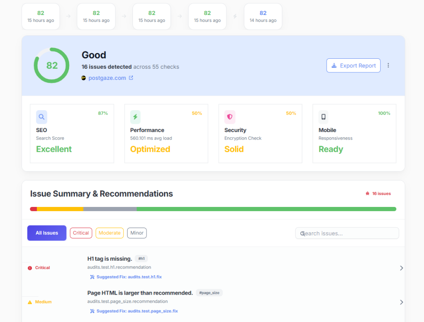This screenshot has height=322, width=424.
Task: Toggle the Moderate issues filter
Action: [x=109, y=233]
